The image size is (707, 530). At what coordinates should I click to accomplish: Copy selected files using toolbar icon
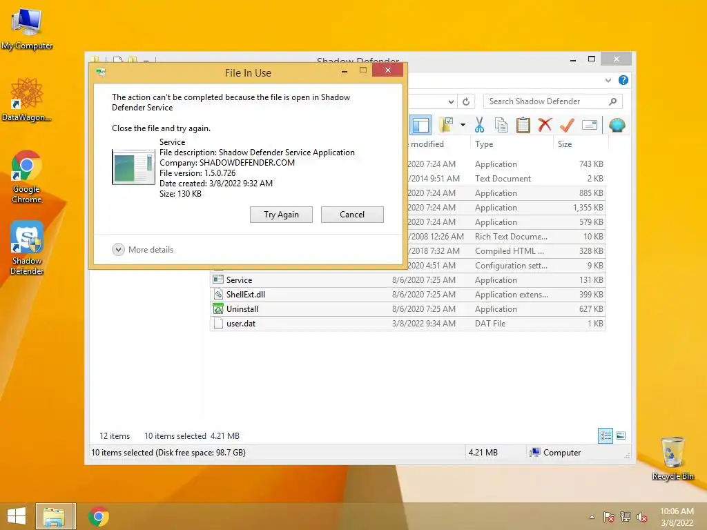(x=501, y=125)
